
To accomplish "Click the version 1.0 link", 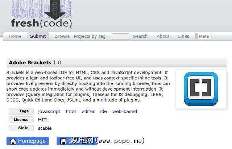I will point(57,62).
